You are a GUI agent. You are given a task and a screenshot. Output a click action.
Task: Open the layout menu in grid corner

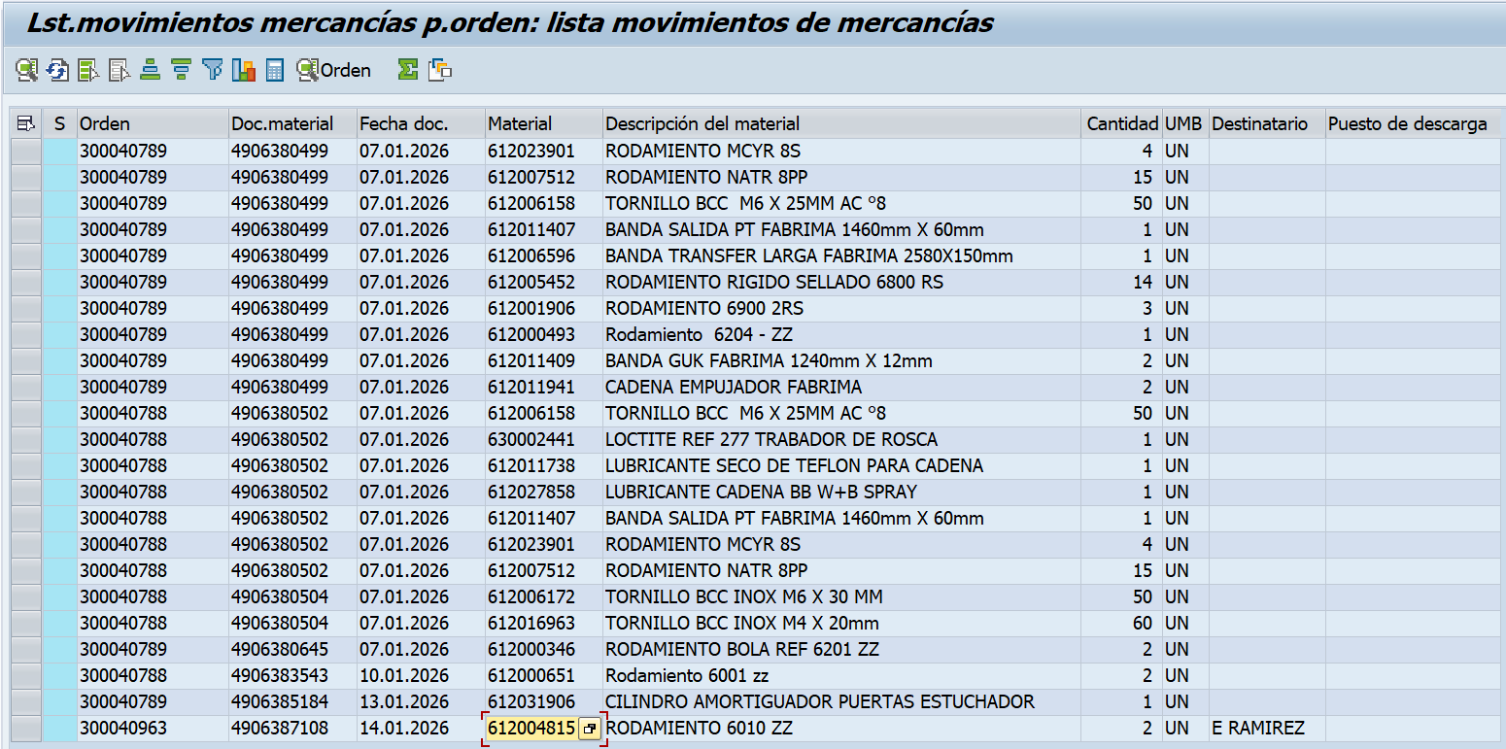coord(26,123)
